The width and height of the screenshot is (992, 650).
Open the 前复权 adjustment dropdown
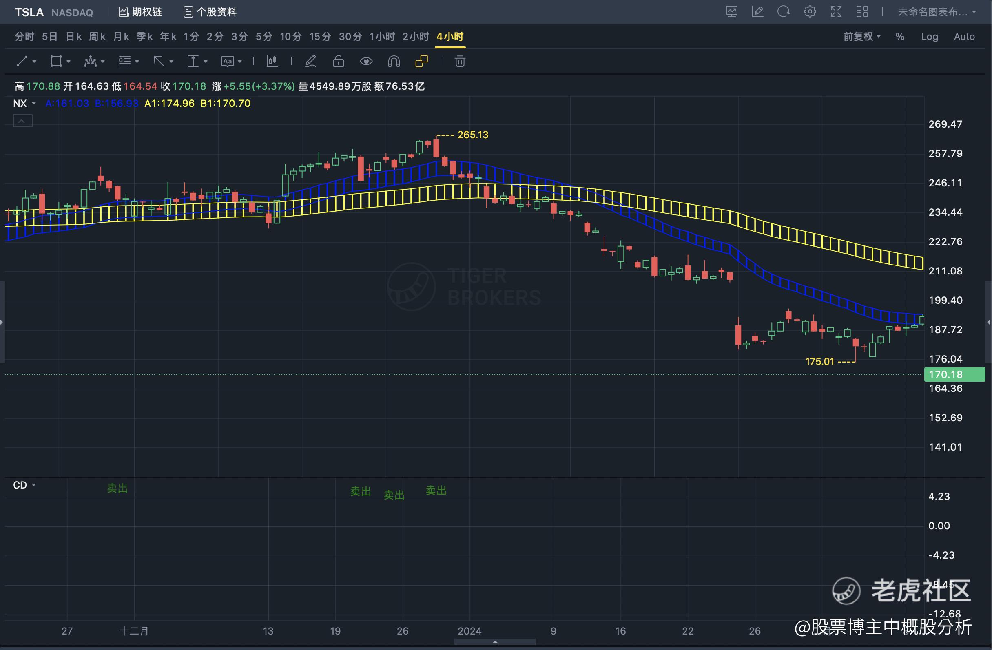click(862, 37)
